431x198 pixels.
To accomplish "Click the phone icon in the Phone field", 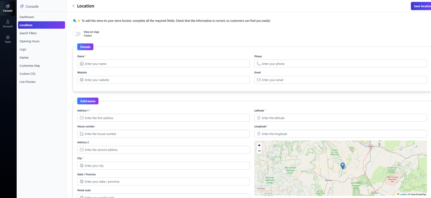I will click(259, 64).
